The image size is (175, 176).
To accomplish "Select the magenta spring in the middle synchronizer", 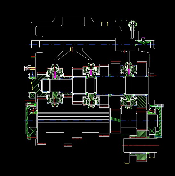I will pyautogui.click(x=91, y=73).
